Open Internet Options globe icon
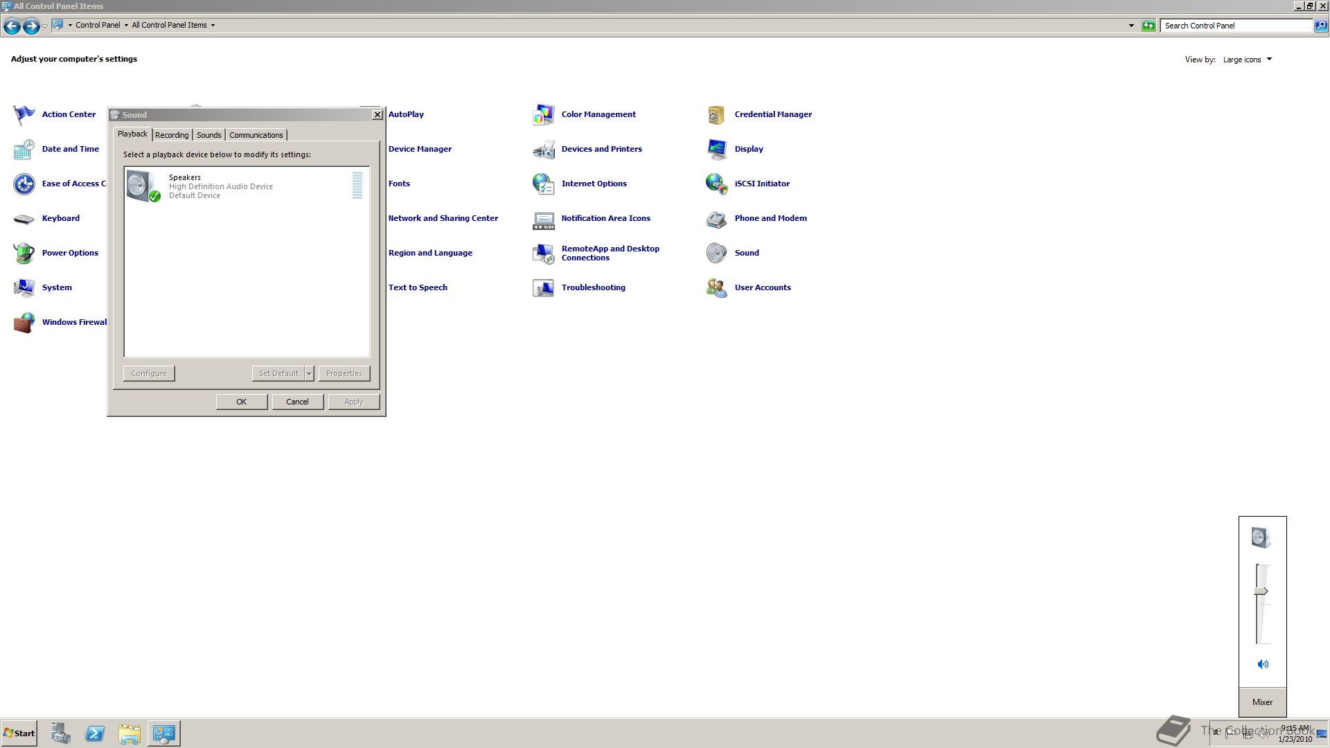Screen dimensions: 1330x748 [544, 184]
